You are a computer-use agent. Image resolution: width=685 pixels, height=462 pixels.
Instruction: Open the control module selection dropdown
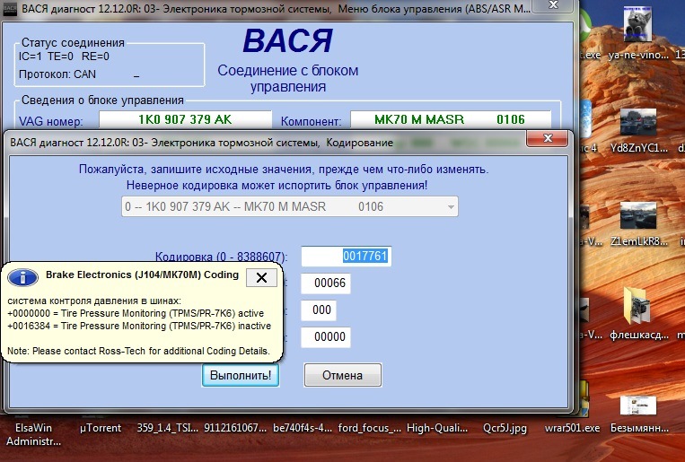tap(290, 206)
